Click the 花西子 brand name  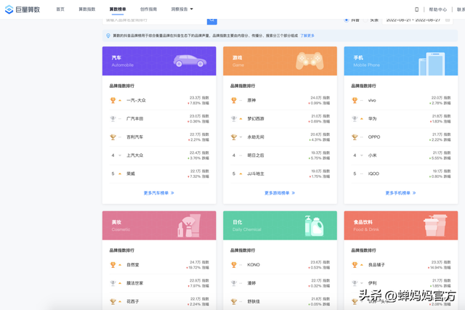click(x=132, y=301)
